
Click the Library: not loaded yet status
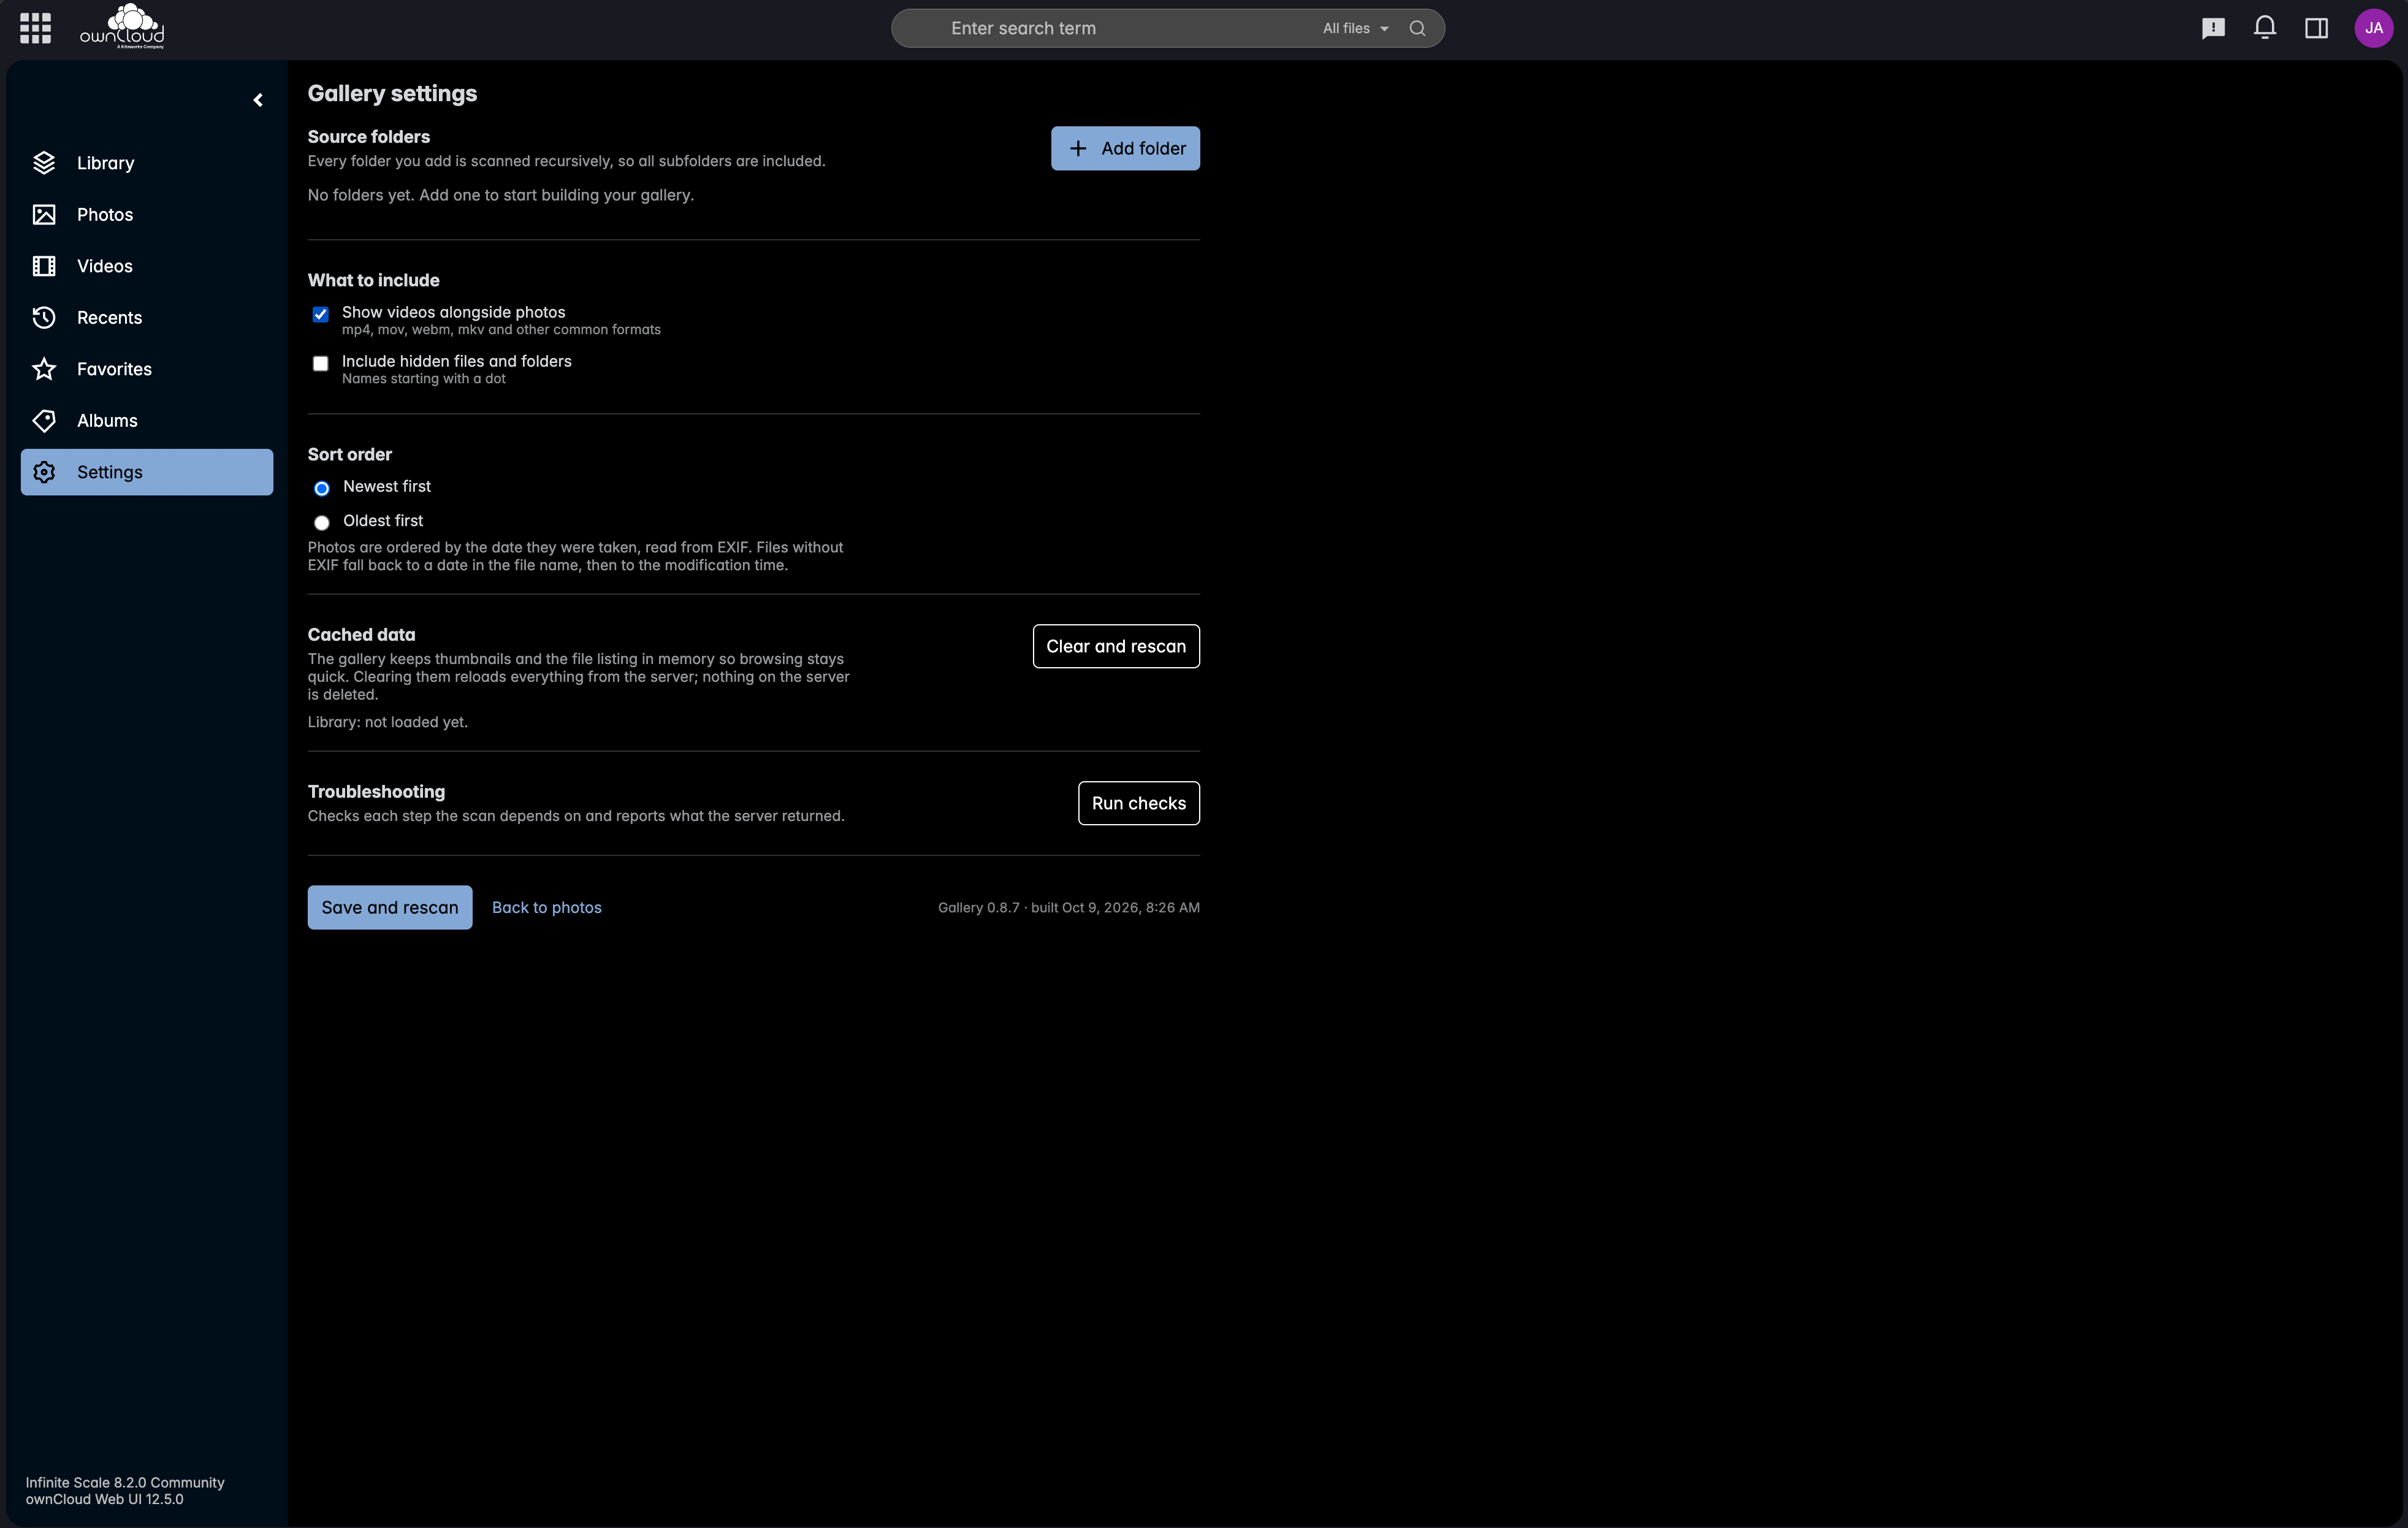[388, 722]
